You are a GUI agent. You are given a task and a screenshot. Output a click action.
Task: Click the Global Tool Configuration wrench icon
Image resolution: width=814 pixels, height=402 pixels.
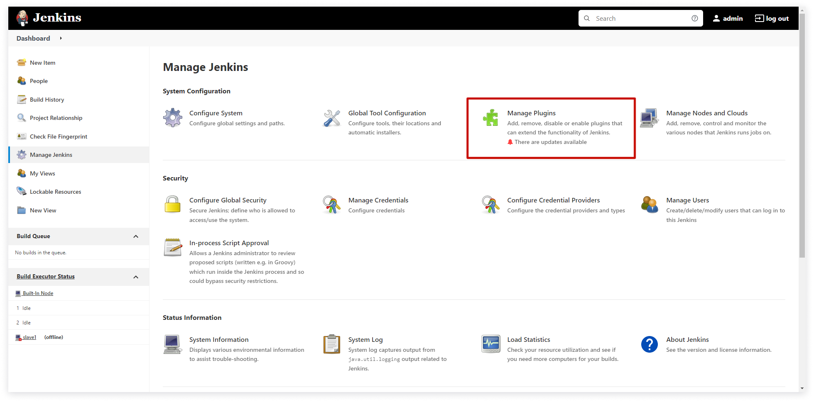[332, 118]
